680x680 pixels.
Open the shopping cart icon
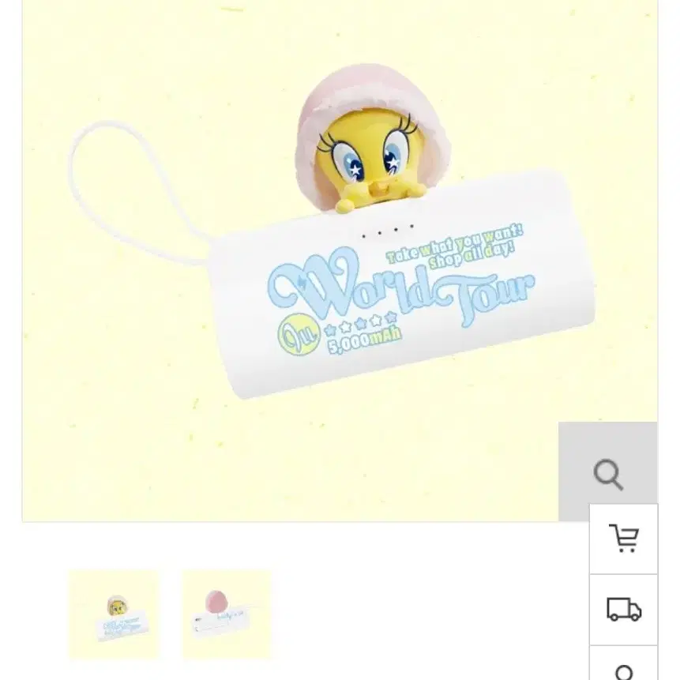[624, 538]
